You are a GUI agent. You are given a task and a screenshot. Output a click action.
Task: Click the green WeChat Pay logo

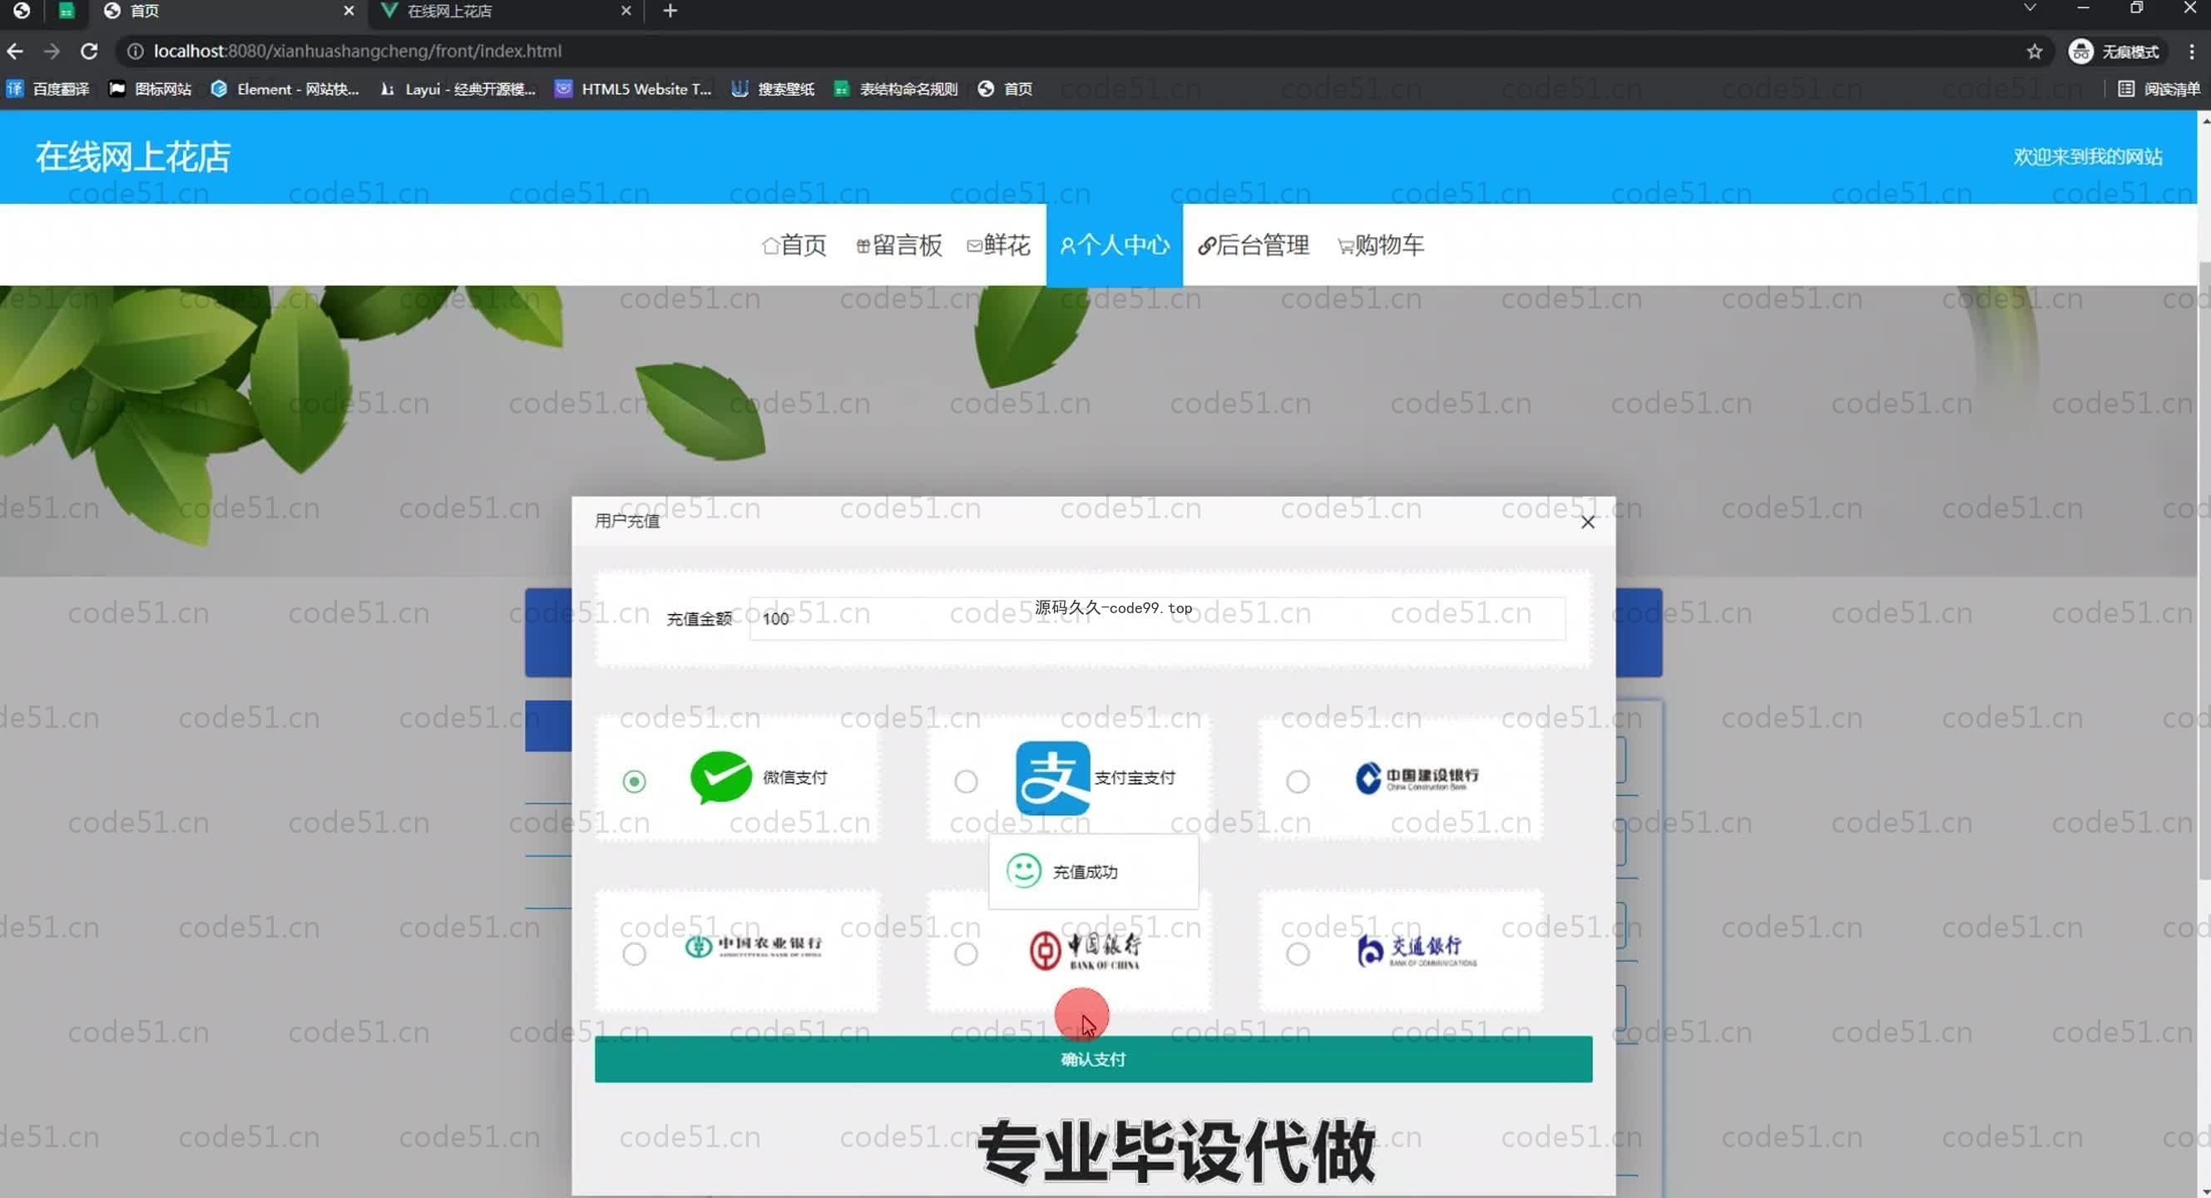click(x=721, y=777)
